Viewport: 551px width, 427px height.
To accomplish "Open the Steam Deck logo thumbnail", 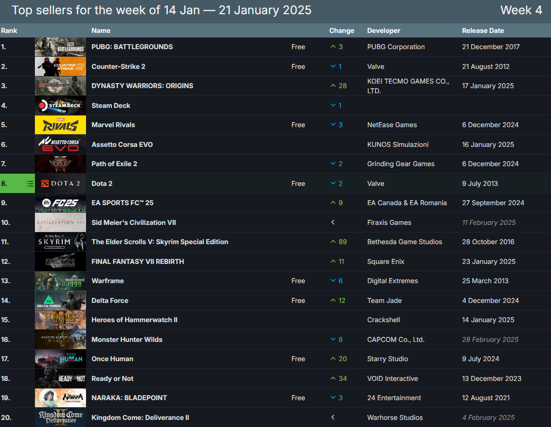I will coord(60,105).
